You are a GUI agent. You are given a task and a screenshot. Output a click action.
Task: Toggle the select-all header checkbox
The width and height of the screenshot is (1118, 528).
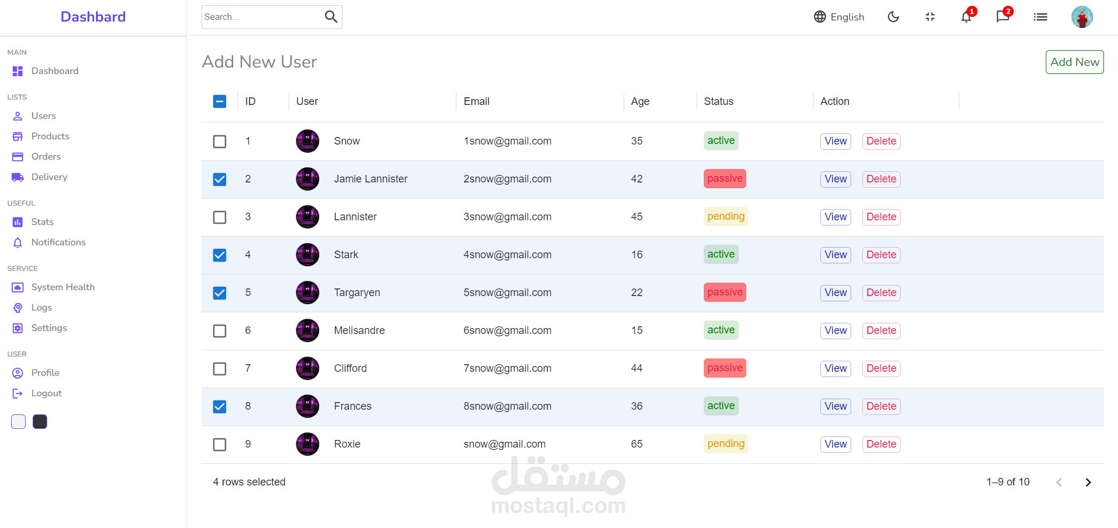click(x=220, y=101)
